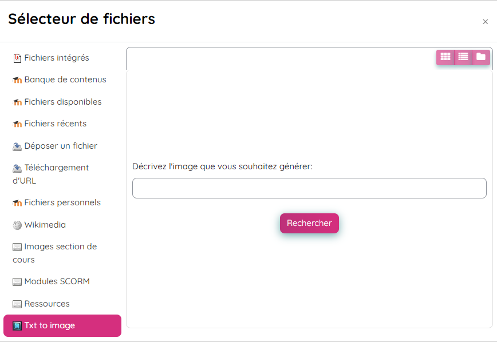Click the Déposer un fichier upload icon
497x342 pixels.
click(x=17, y=146)
